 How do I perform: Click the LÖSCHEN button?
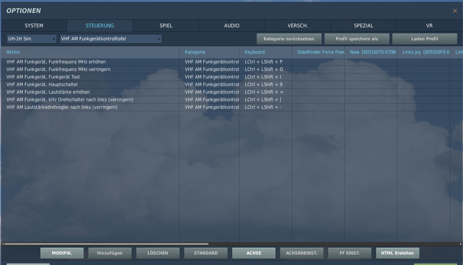coord(158,253)
